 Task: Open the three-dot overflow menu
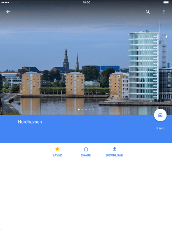click(164, 12)
